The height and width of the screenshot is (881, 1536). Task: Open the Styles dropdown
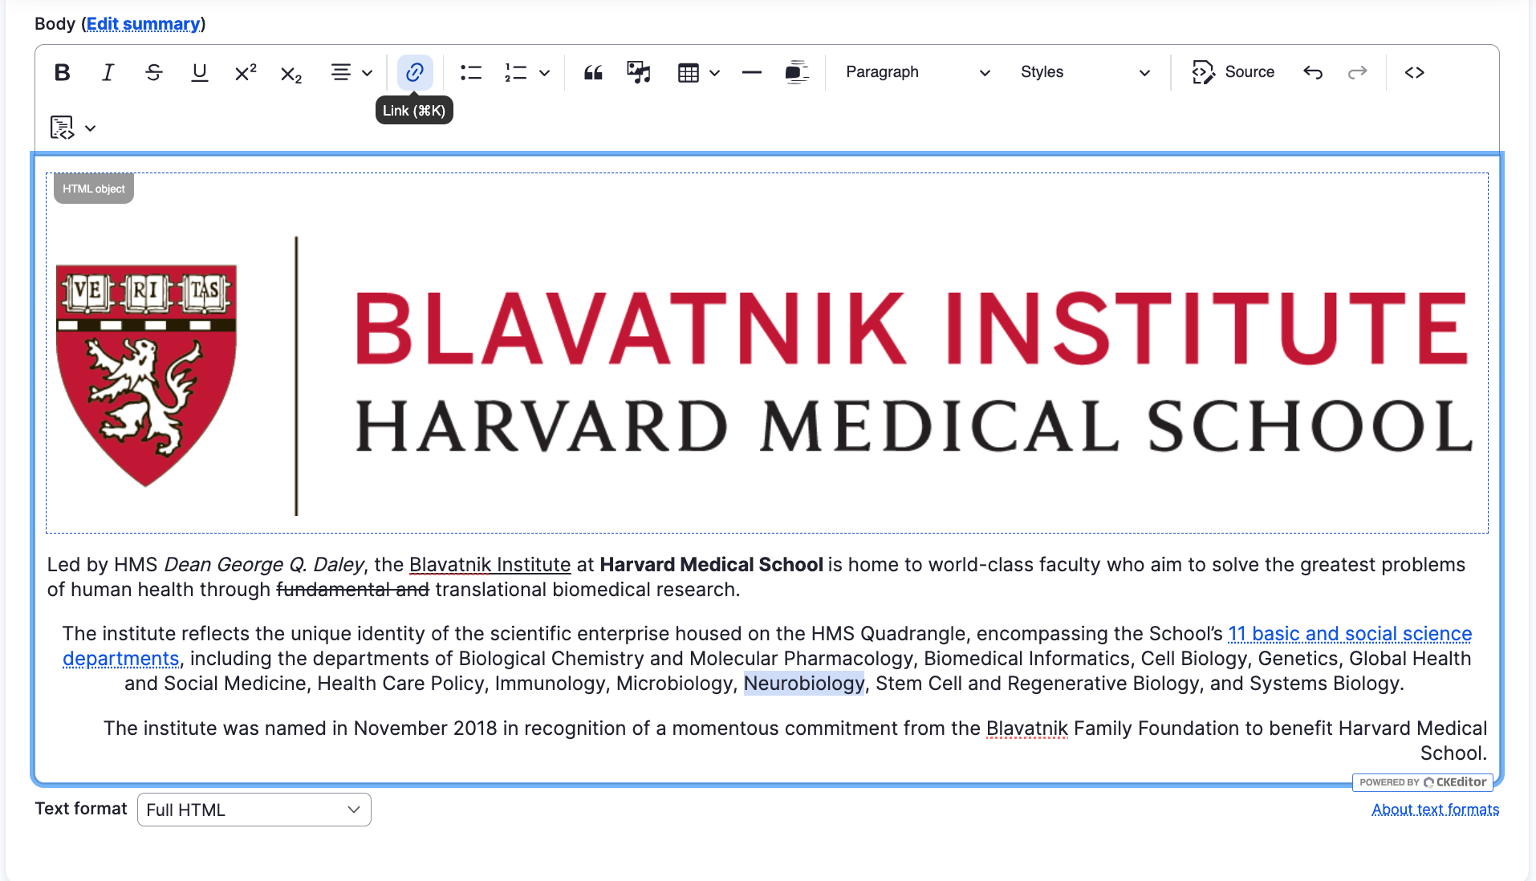coord(1085,73)
